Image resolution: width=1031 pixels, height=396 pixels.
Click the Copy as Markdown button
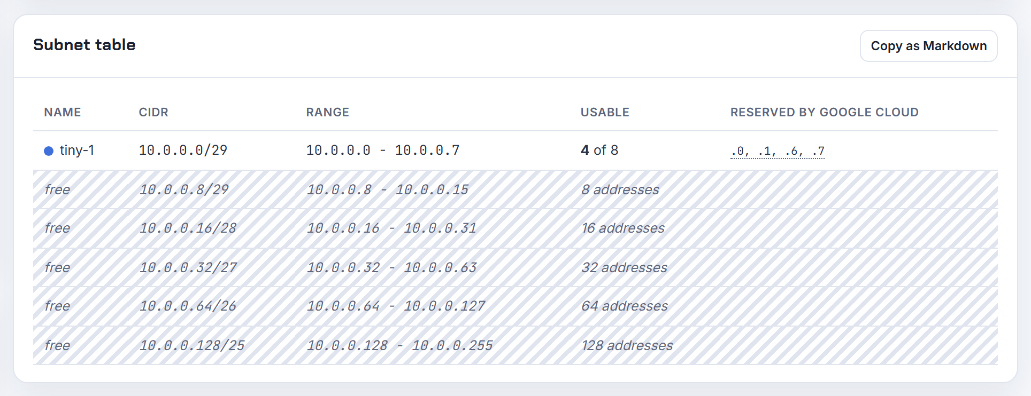click(928, 46)
